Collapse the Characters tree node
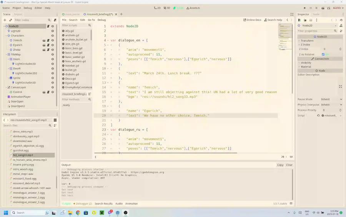Image resolution: width=346 pixels, height=217 pixels. pos(6,35)
